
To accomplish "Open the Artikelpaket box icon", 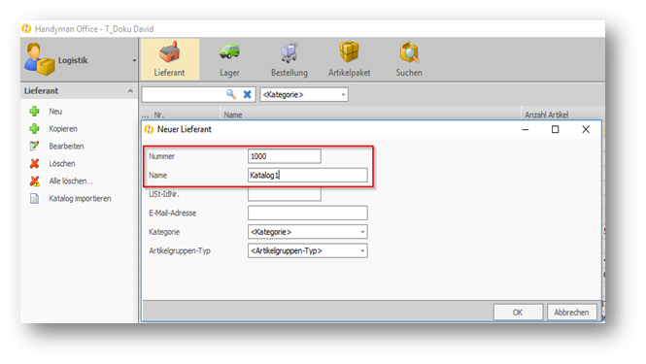I will click(x=349, y=52).
